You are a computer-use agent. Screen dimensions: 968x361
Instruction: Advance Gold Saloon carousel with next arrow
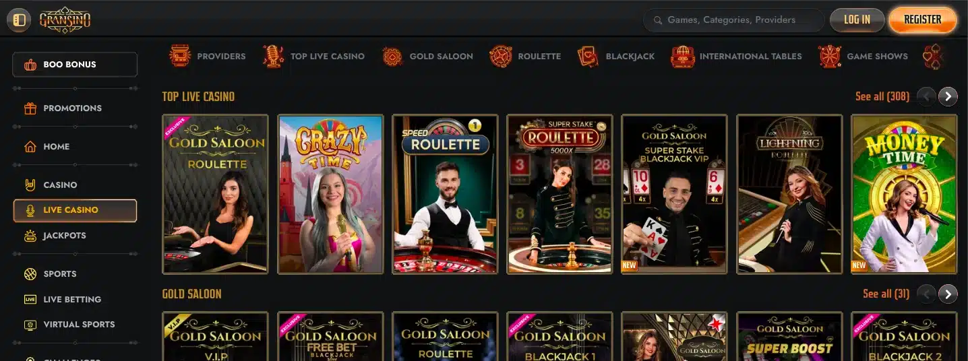[x=948, y=294]
